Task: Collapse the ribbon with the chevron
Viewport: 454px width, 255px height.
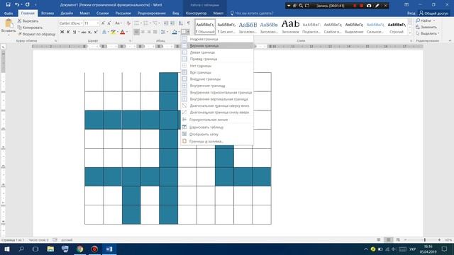Action: (450, 41)
